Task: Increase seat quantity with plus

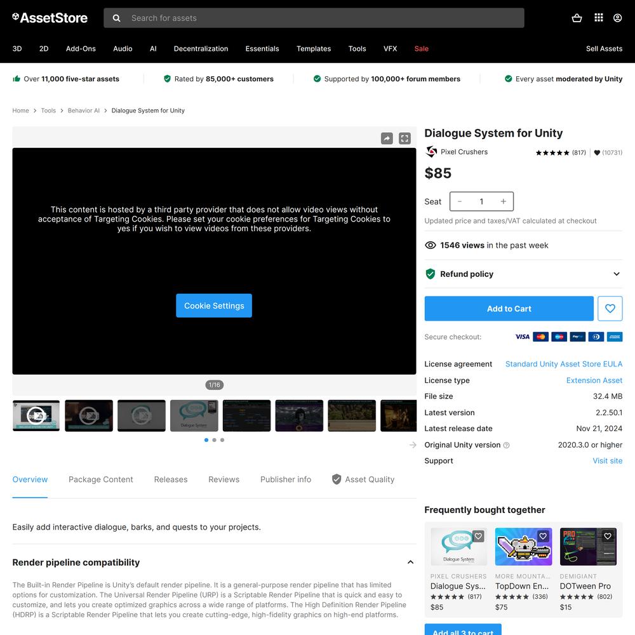Action: click(x=503, y=201)
